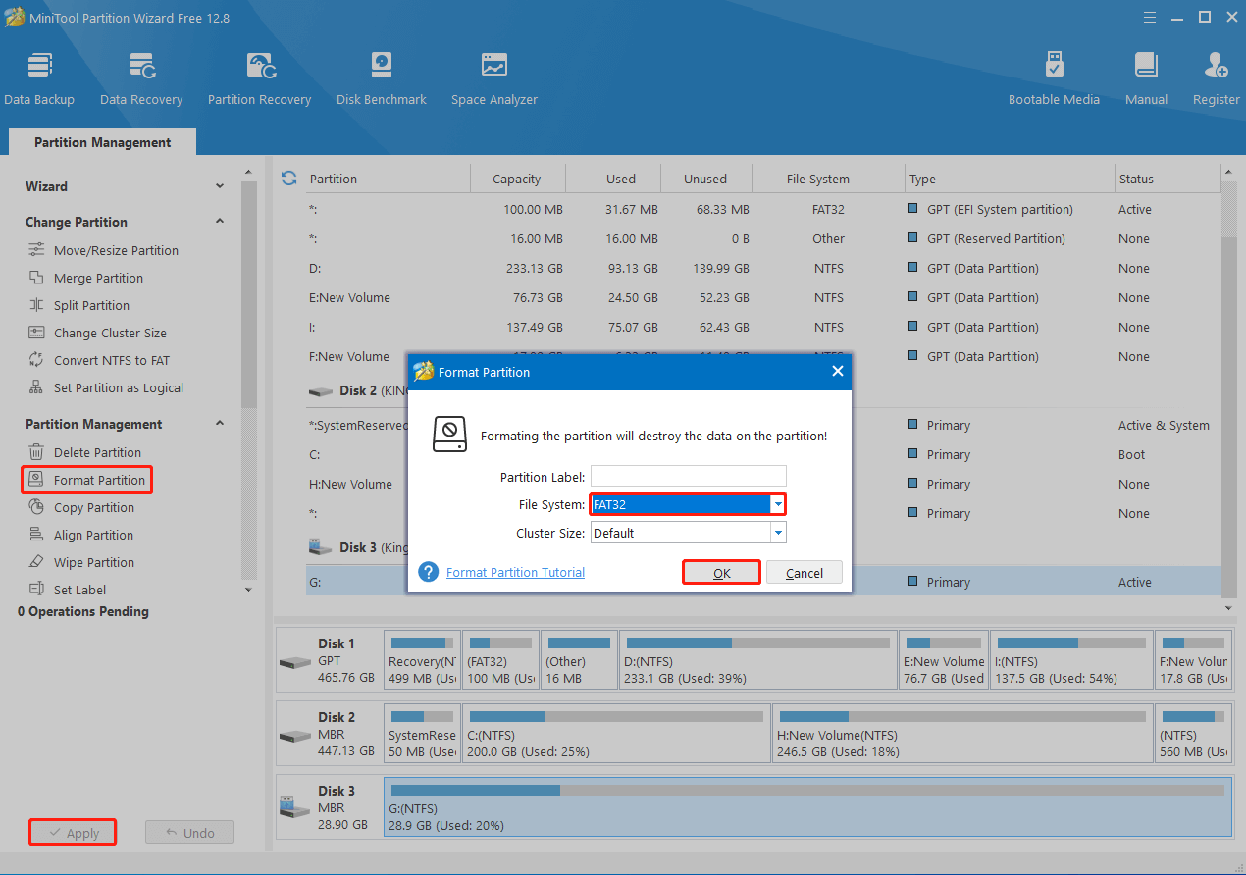Open the Cluster Size dropdown
The height and width of the screenshot is (875, 1246).
tap(778, 533)
